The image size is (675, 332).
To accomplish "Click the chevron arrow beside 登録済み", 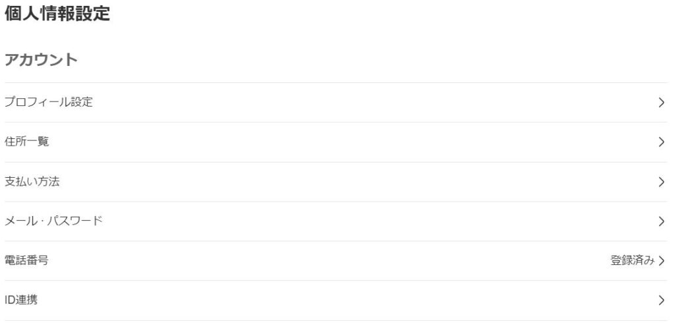I will [661, 261].
